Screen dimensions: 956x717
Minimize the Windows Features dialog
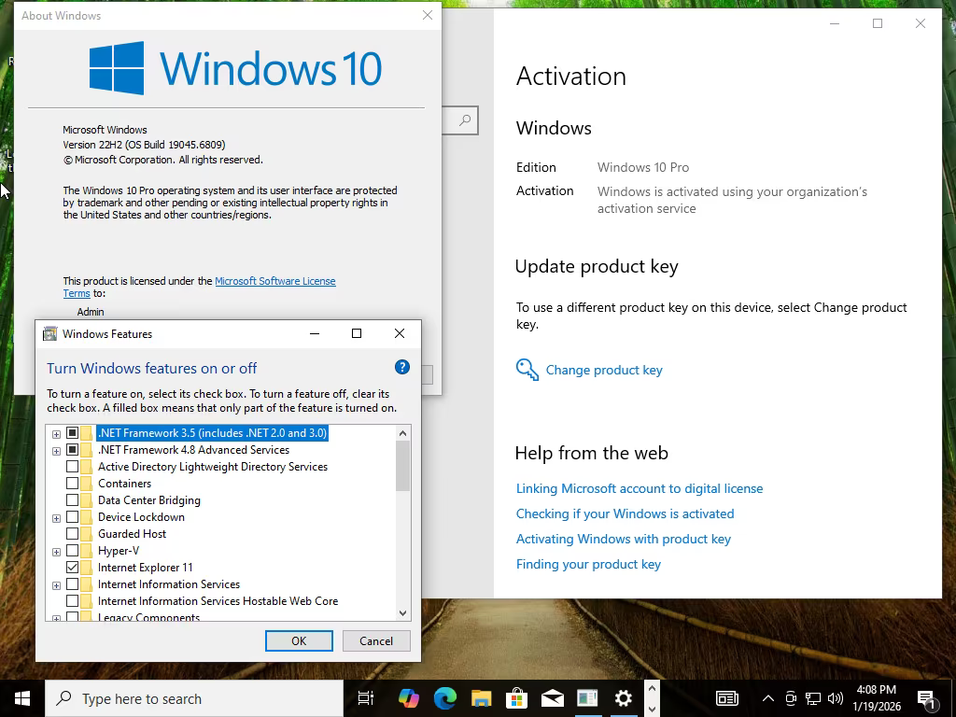tap(315, 333)
